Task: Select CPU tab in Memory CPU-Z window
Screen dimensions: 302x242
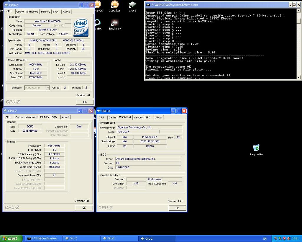Action: point(8,117)
